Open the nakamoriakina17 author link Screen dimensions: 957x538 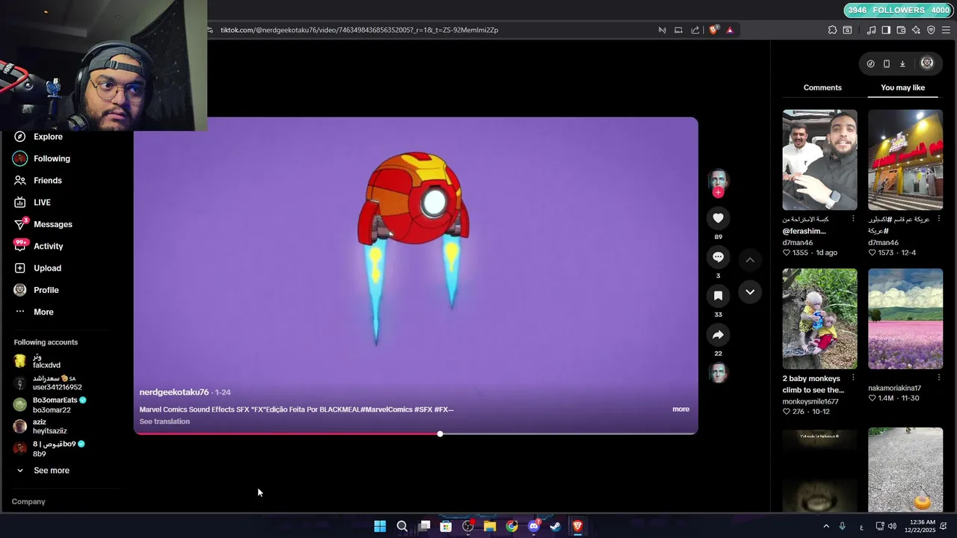(894, 389)
